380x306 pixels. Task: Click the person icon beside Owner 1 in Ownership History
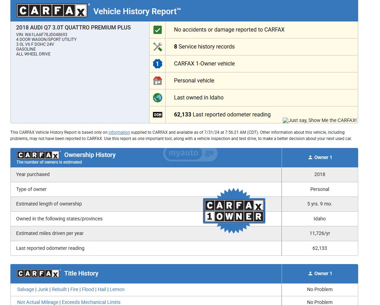[310, 157]
